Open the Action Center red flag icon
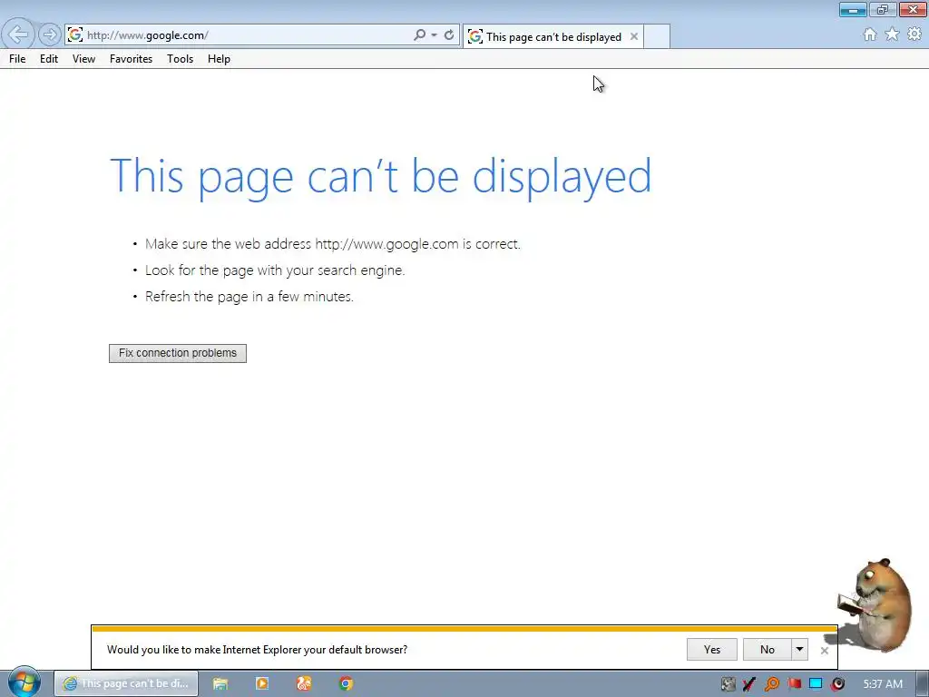Image resolution: width=929 pixels, height=697 pixels. click(794, 684)
